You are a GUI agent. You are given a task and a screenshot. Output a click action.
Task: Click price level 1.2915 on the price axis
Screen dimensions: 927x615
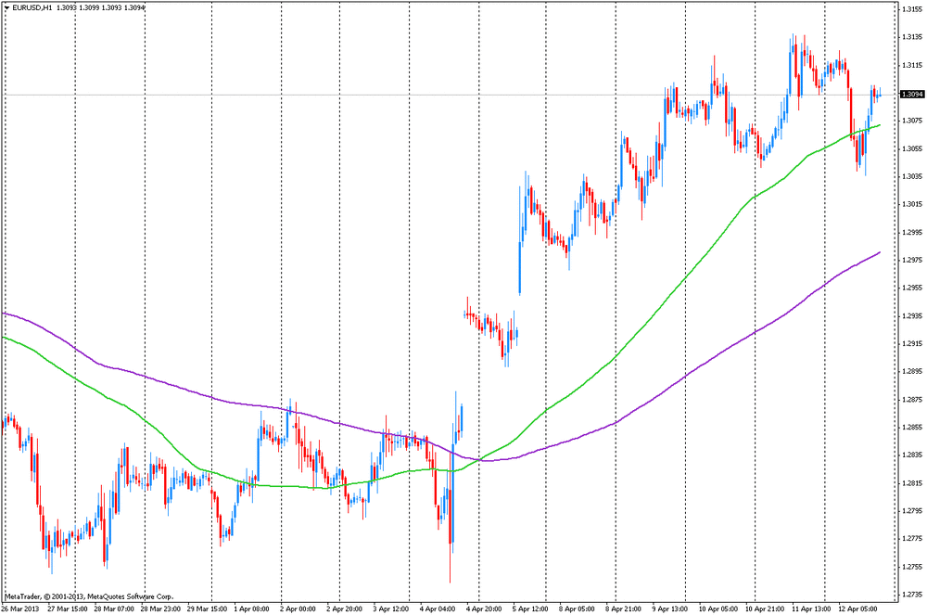tap(911, 343)
